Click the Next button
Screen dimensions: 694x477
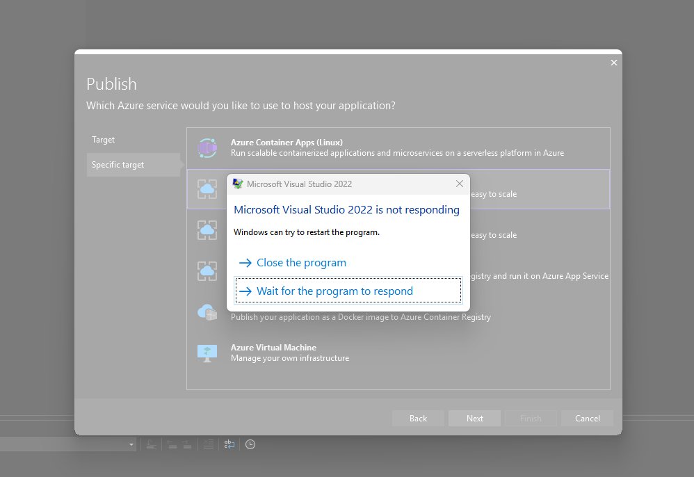point(474,418)
